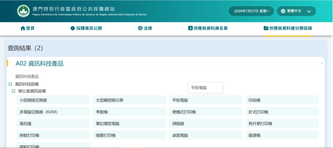Click the scales icon beside 法規
Viewport: 333px width, 148px height.
click(x=140, y=28)
